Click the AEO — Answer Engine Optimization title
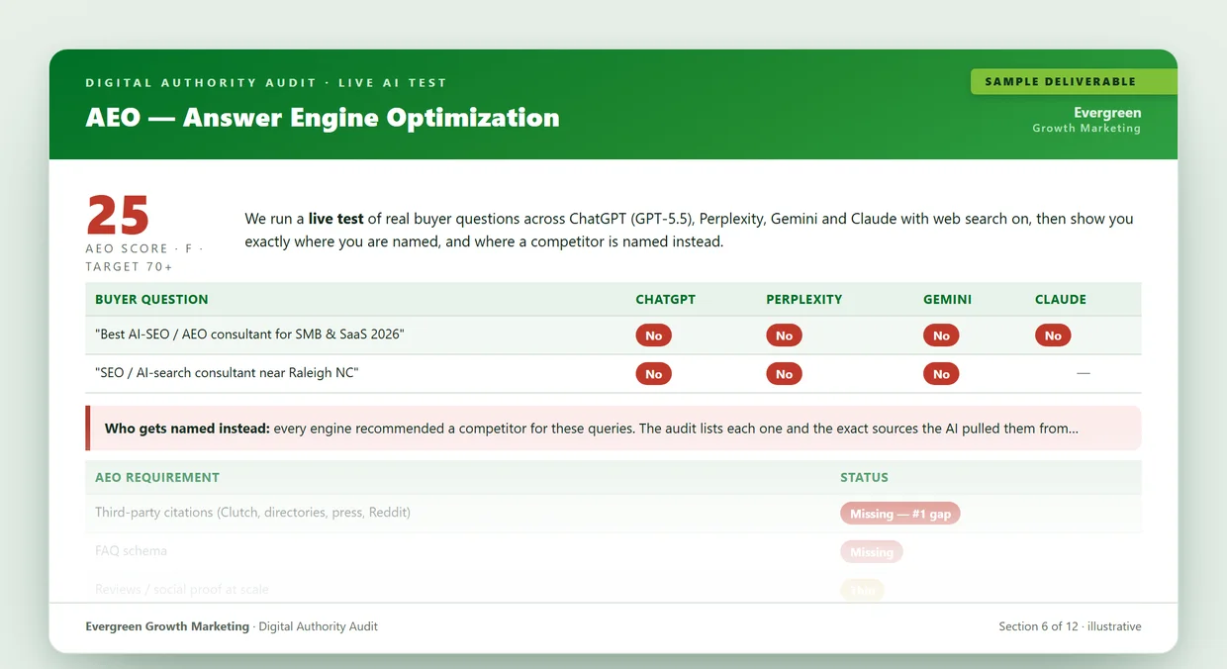1227x669 pixels. (323, 117)
